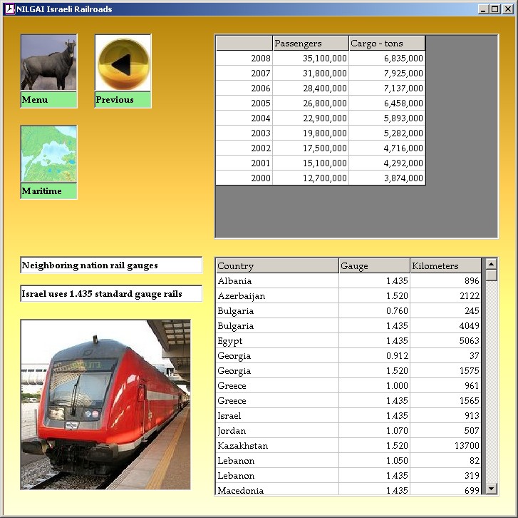Open the Maritime map icon
The image size is (518, 518).
point(48,154)
